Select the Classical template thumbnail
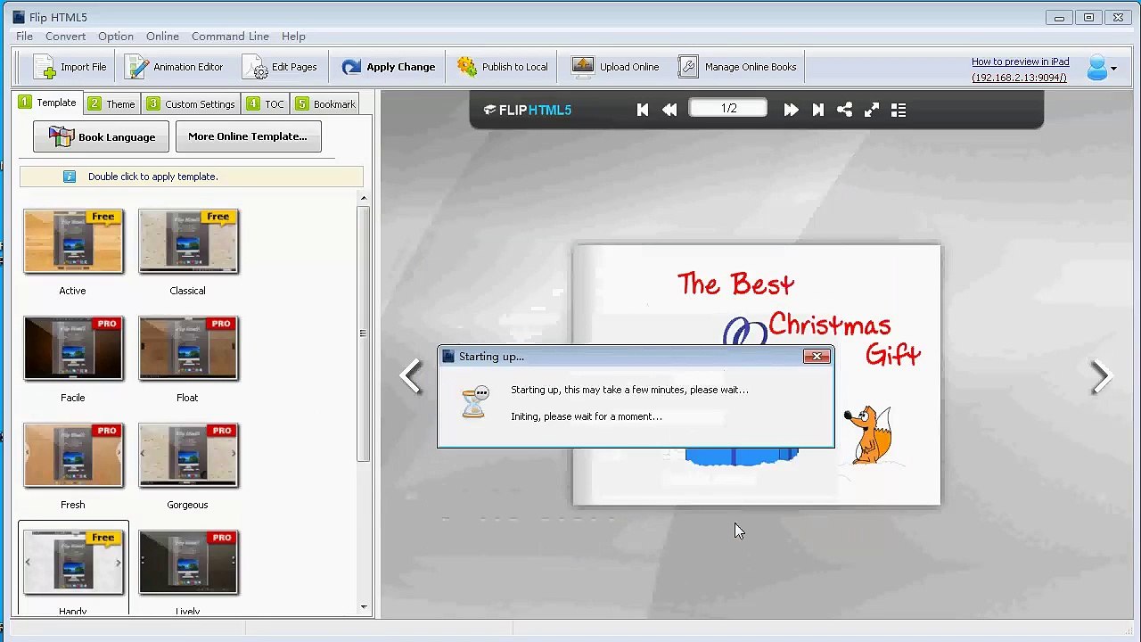The width and height of the screenshot is (1141, 642). (x=188, y=242)
